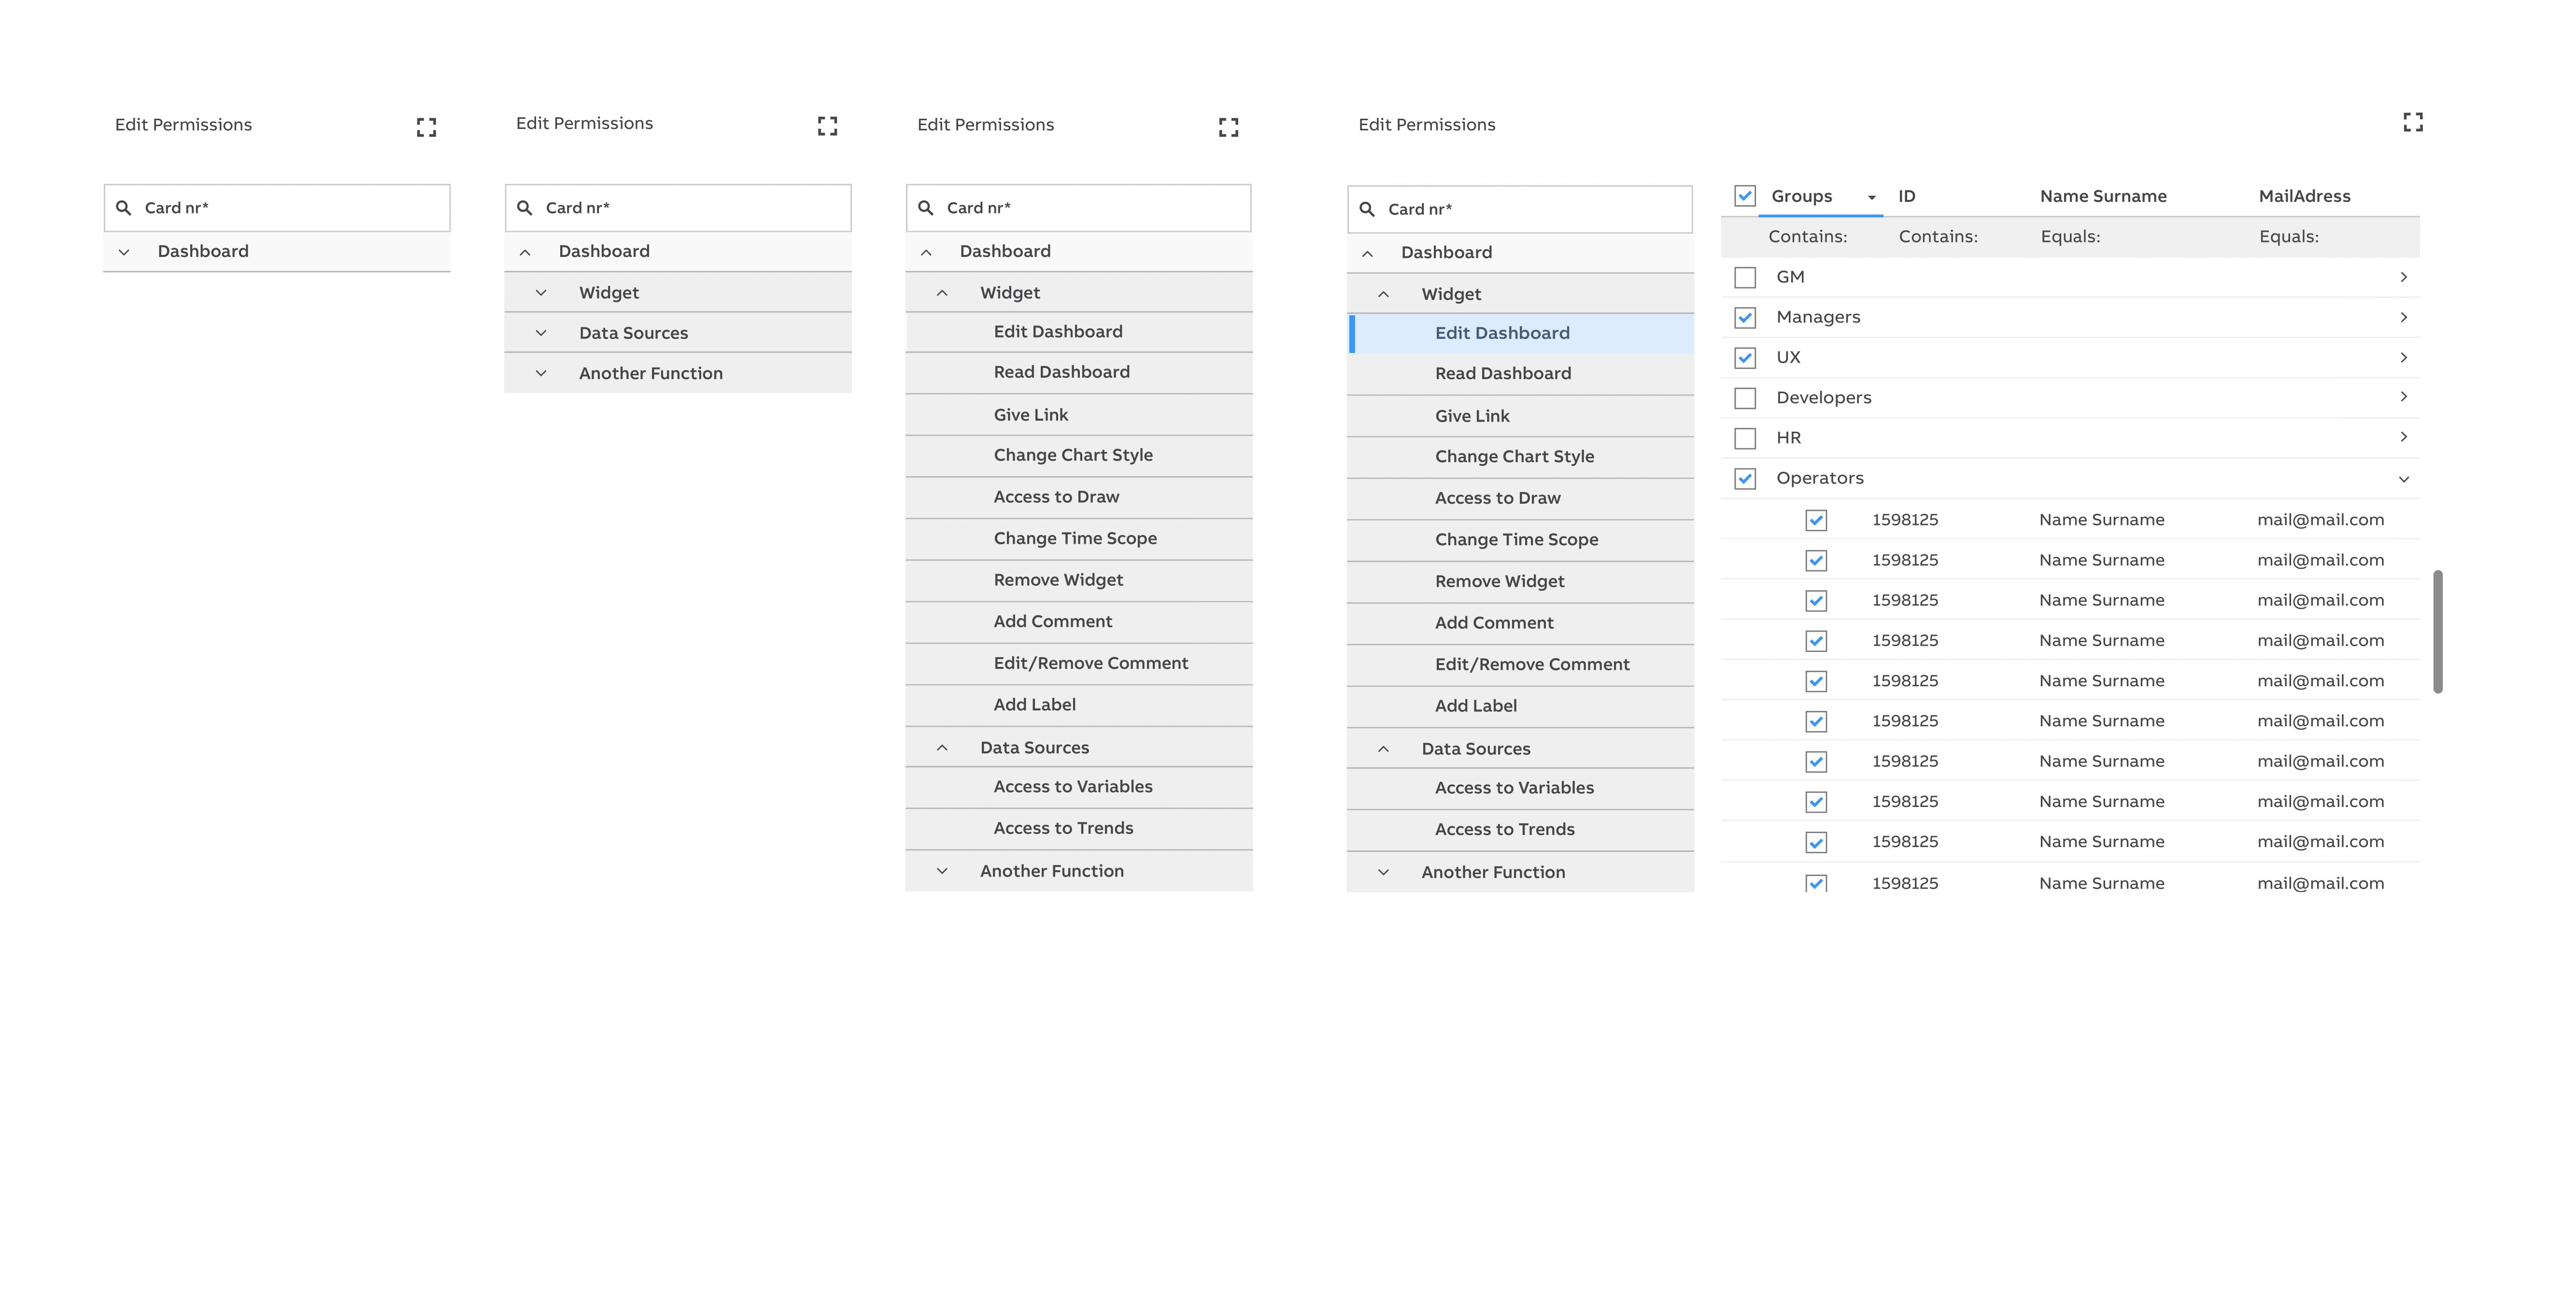Uncheck the Managers group checkbox
The height and width of the screenshot is (1316, 2576).
[1745, 318]
